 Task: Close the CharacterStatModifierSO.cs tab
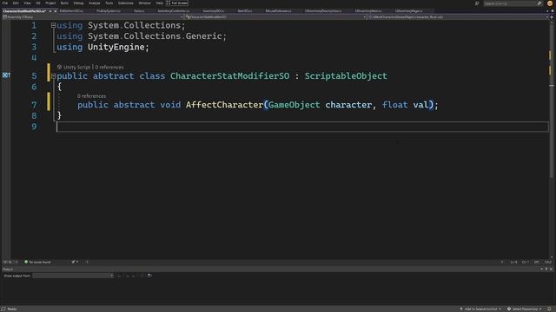(56, 11)
